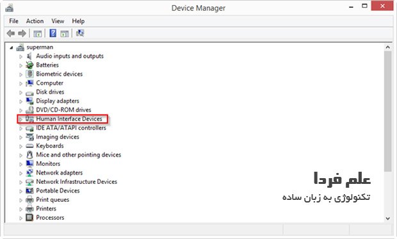Click the Back arrow toolbar icon
The height and width of the screenshot is (239, 397).
(x=11, y=33)
